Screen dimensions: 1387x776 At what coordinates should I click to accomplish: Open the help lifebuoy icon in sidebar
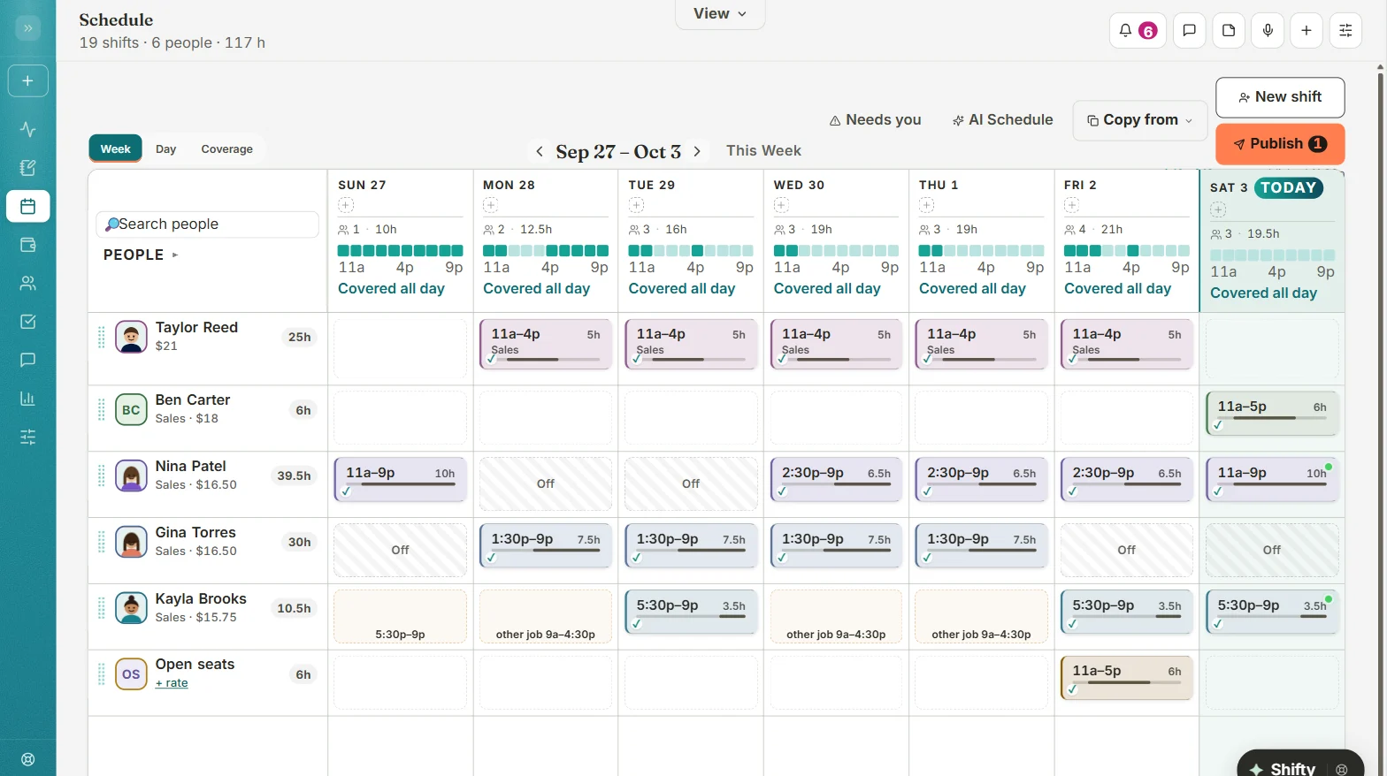point(27,759)
